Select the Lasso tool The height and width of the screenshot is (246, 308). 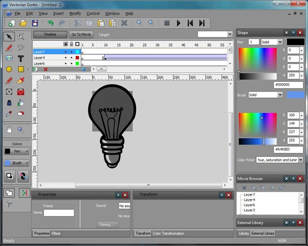pos(21,48)
